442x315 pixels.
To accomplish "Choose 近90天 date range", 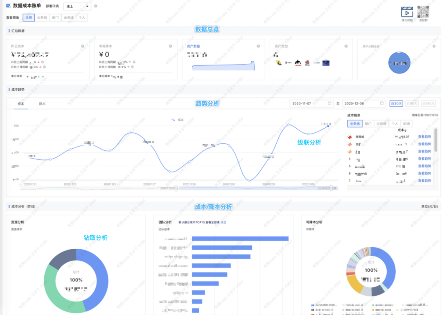I will [412, 104].
